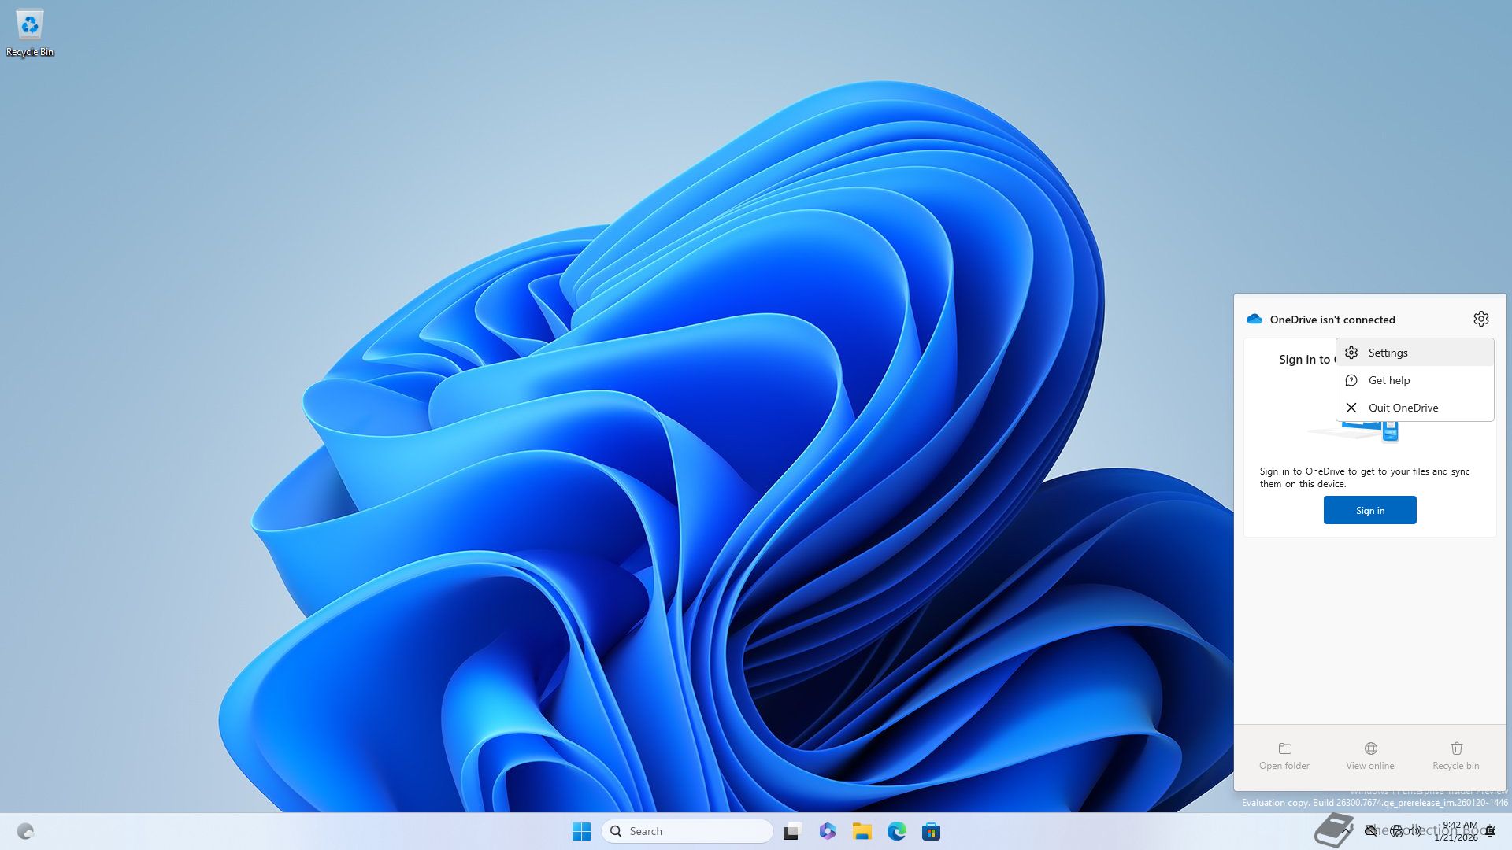Viewport: 1512px width, 850px height.
Task: Choose Get help menu entry
Action: (1388, 380)
